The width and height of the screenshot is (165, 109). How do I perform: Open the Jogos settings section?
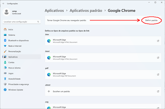point(22,73)
